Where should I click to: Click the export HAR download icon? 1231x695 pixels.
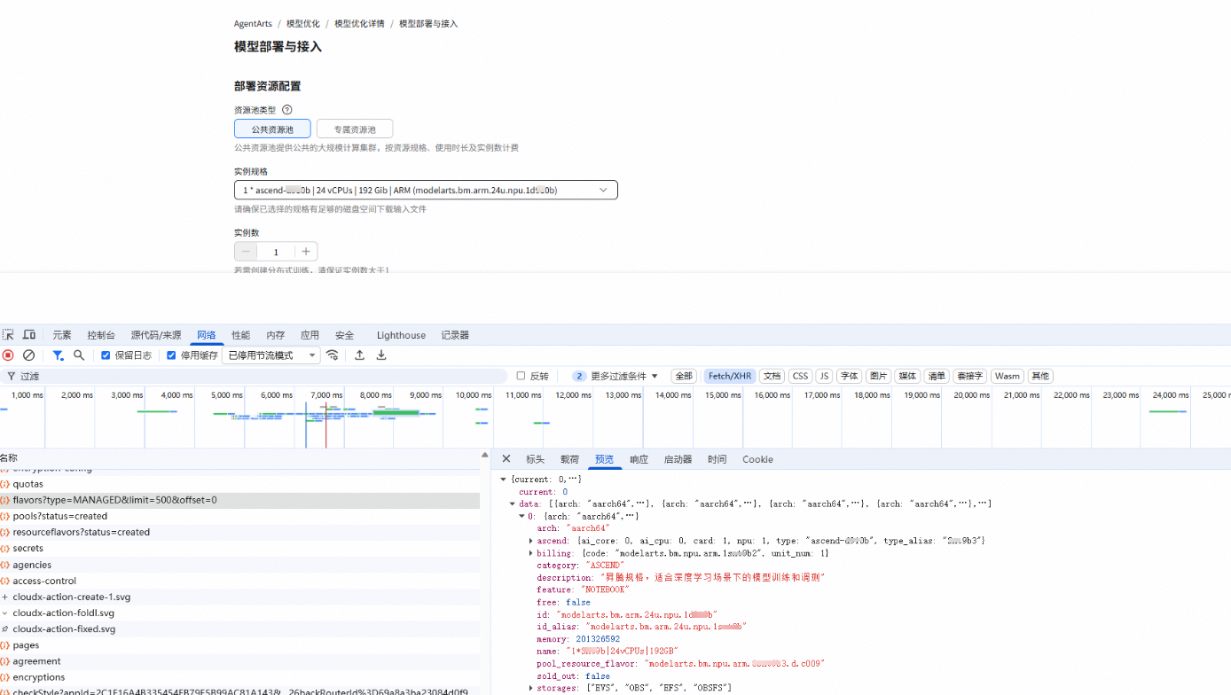click(381, 355)
